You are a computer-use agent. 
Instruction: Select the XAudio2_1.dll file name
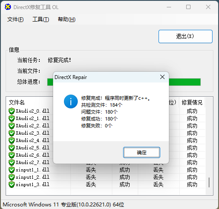click(32, 118)
